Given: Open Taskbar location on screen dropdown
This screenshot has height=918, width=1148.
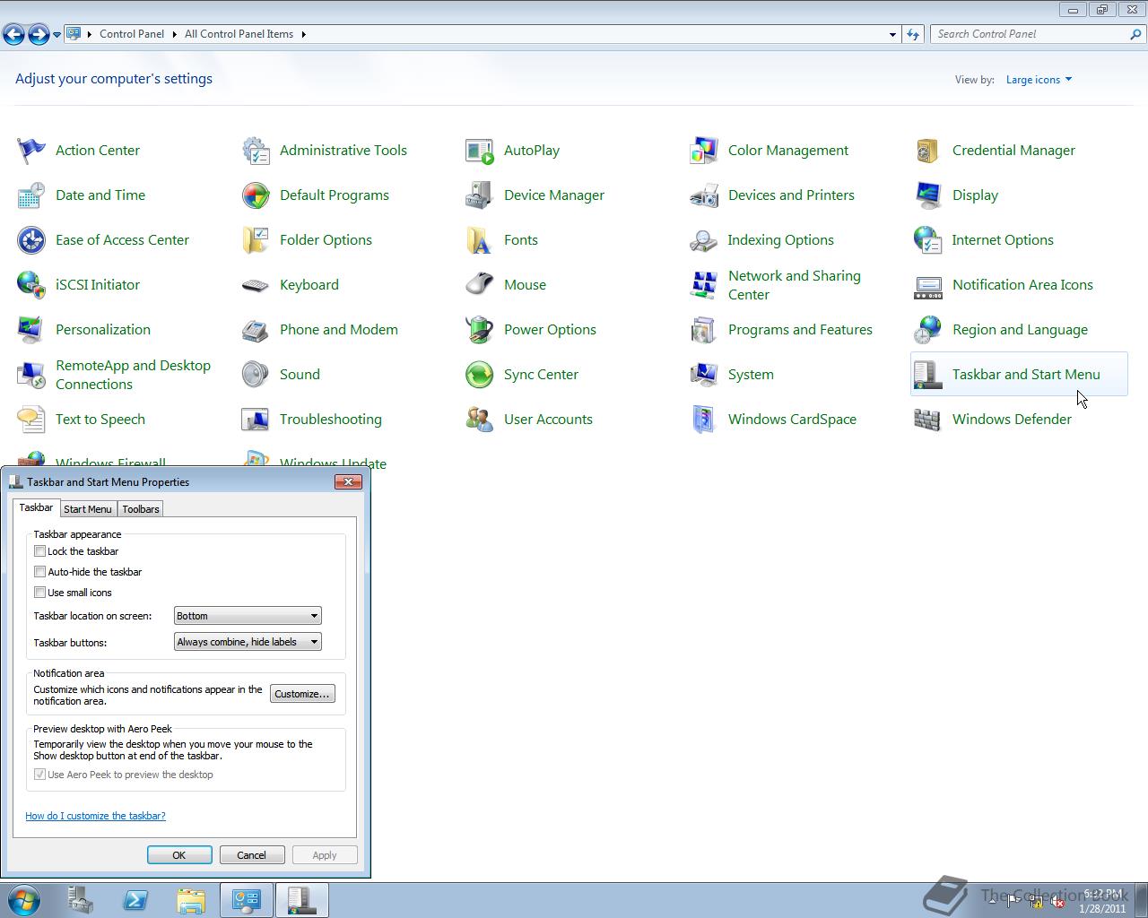Looking at the screenshot, I should tap(248, 616).
